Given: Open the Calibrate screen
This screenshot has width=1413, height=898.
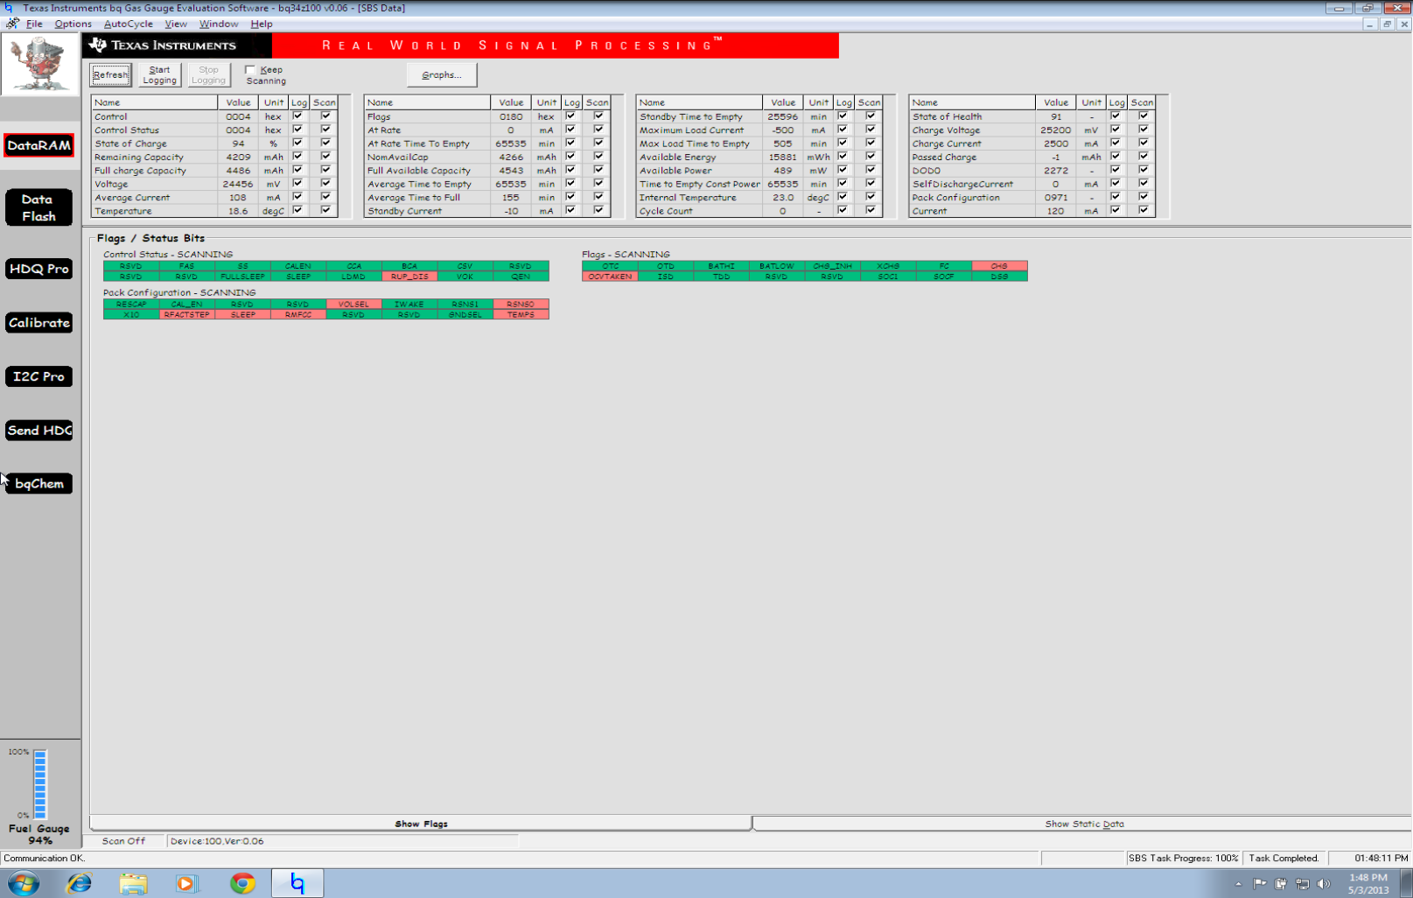Looking at the screenshot, I should coord(38,323).
